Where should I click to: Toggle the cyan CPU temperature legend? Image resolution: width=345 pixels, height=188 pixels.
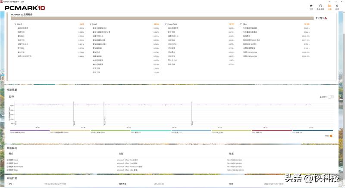tap(151, 132)
